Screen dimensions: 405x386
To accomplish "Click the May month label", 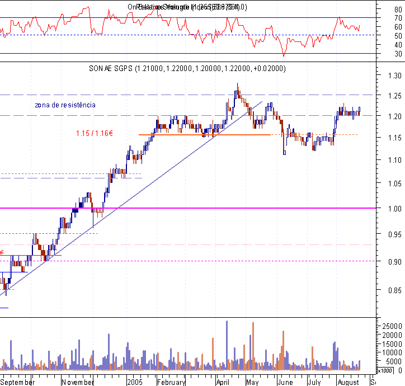I will point(252,382).
